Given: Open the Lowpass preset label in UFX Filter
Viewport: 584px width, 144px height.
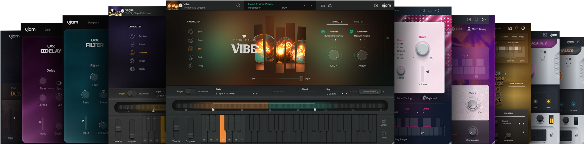Looking at the screenshot, I should tap(93, 23).
